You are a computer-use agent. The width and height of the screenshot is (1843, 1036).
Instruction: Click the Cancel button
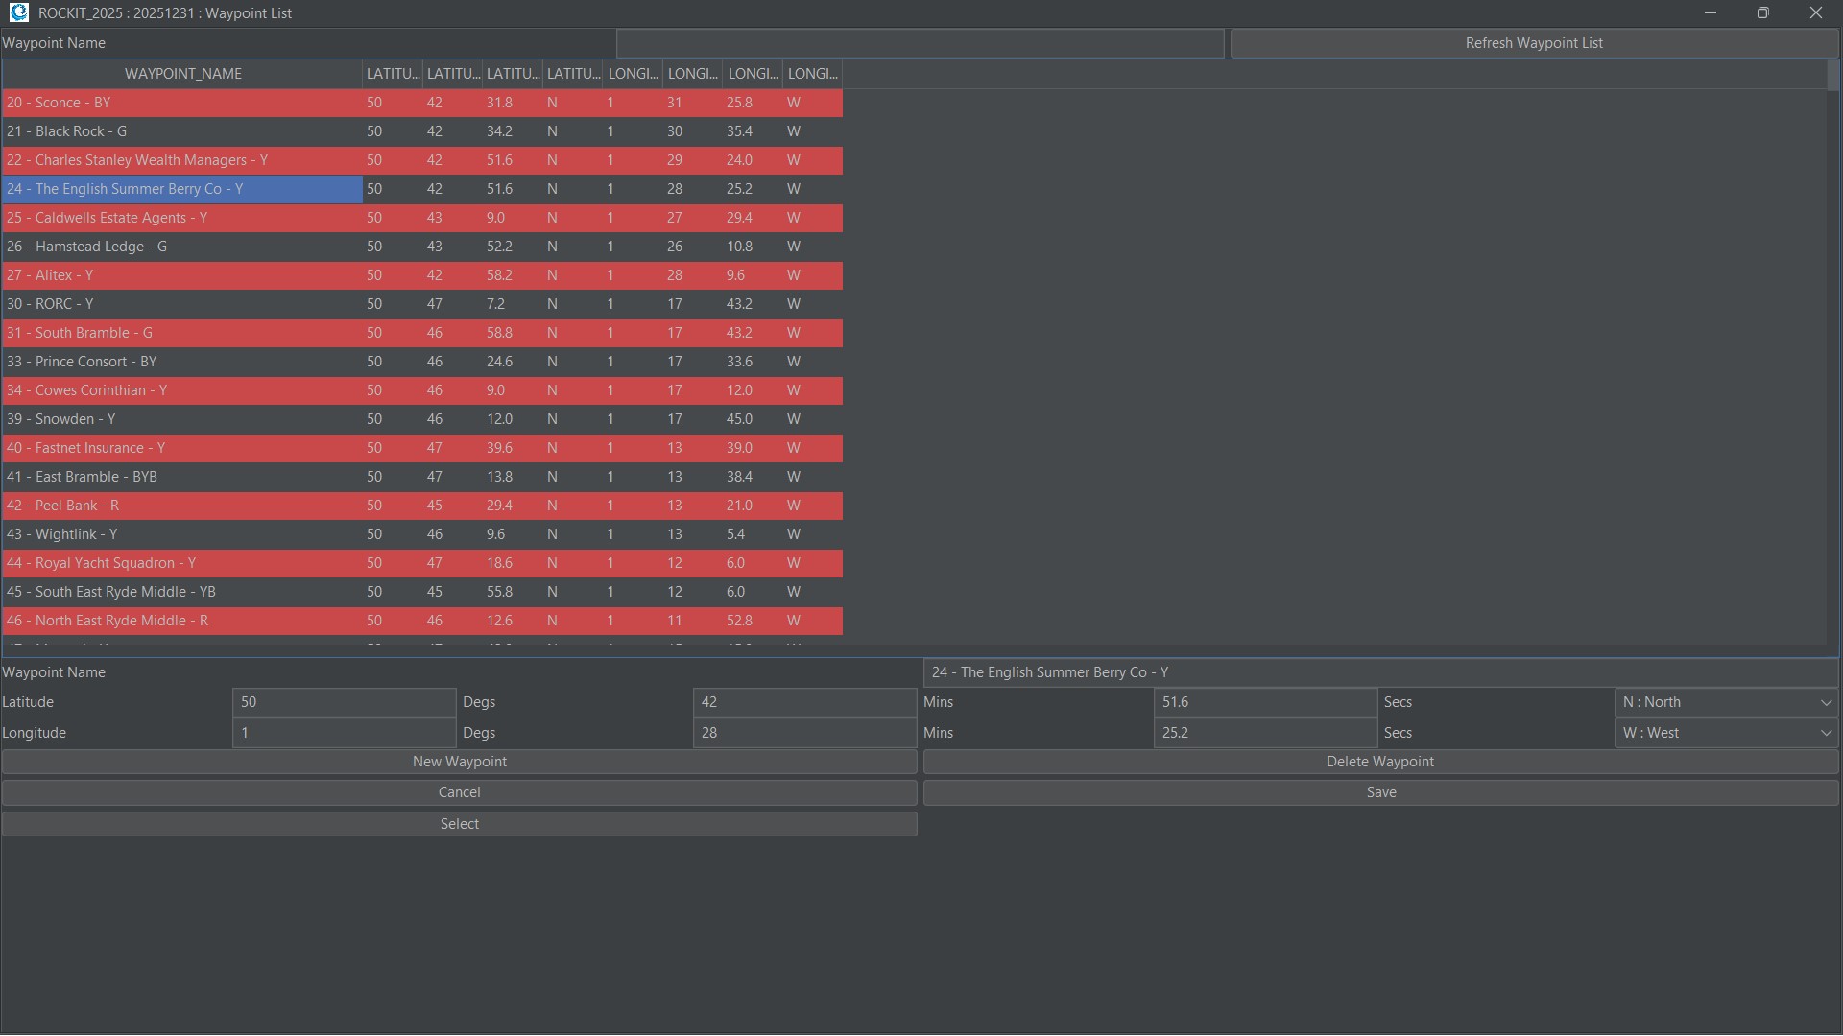pos(459,792)
